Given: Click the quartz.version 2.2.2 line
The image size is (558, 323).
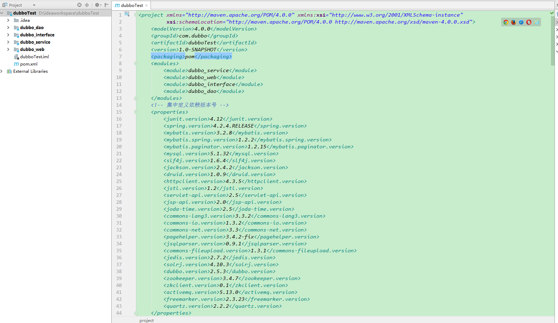Looking at the screenshot, I should click(223, 306).
